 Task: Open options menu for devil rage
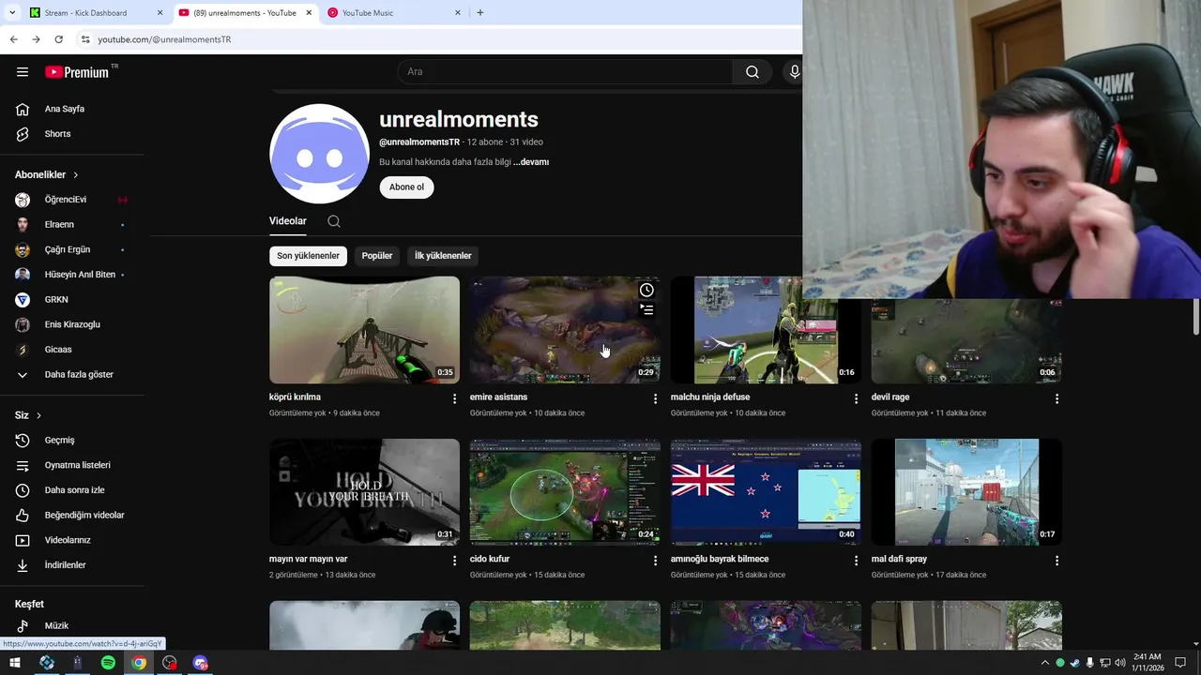[1057, 398]
